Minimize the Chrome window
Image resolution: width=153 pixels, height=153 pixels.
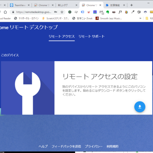pyautogui.click(x=149, y=3)
